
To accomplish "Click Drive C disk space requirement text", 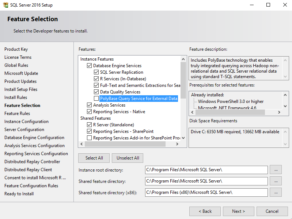I will pyautogui.click(x=235, y=132).
